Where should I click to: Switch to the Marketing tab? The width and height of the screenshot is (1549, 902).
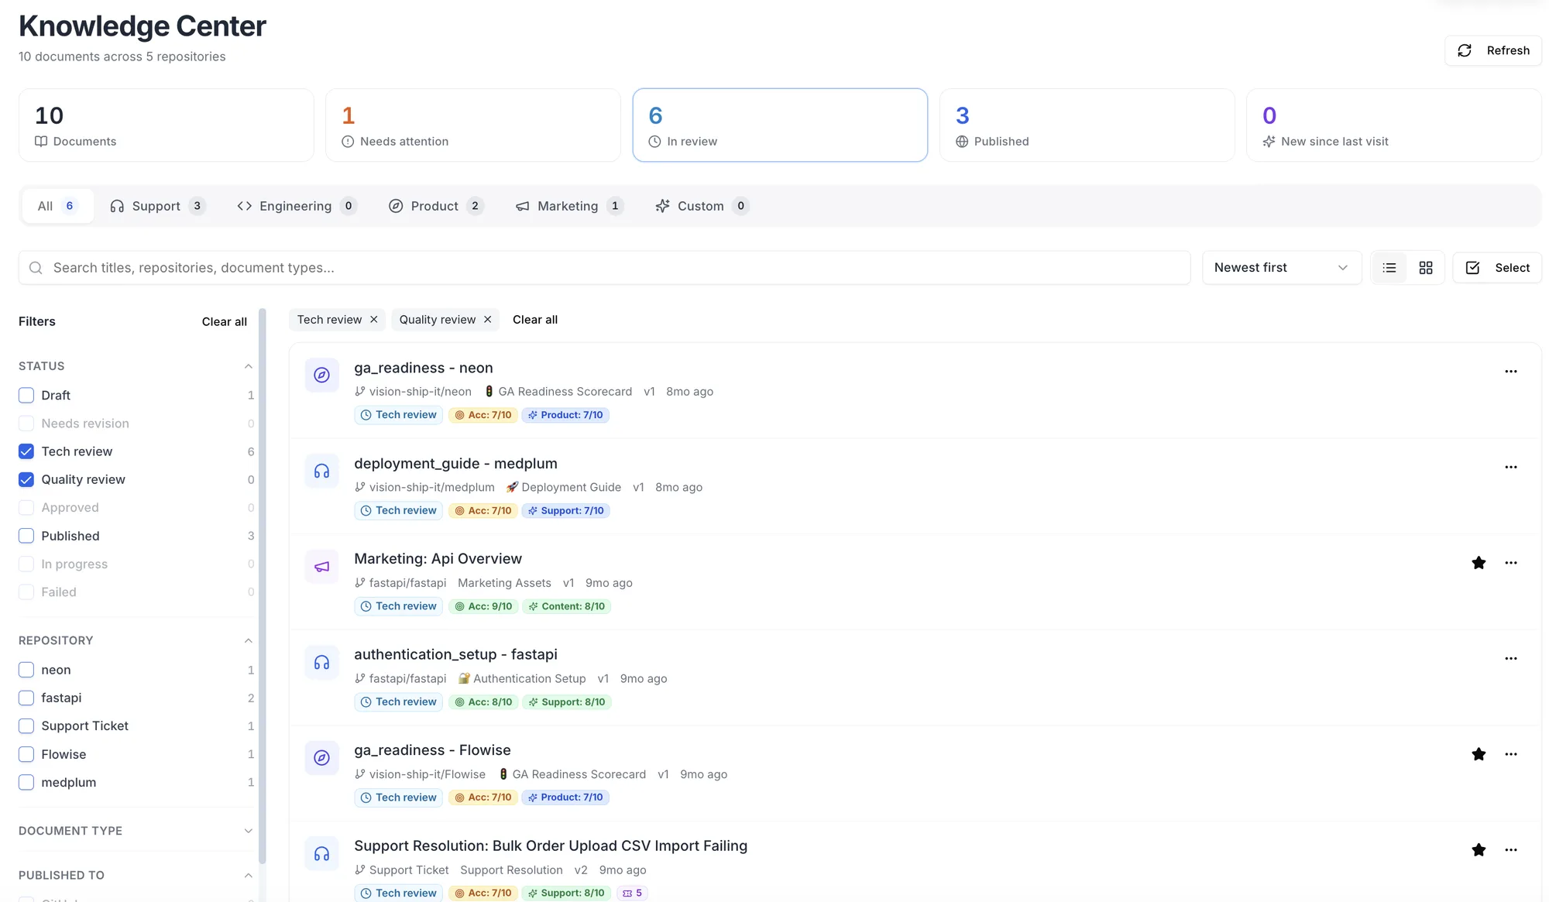click(568, 206)
